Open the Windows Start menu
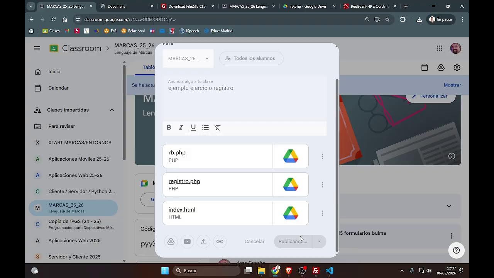 point(165,271)
